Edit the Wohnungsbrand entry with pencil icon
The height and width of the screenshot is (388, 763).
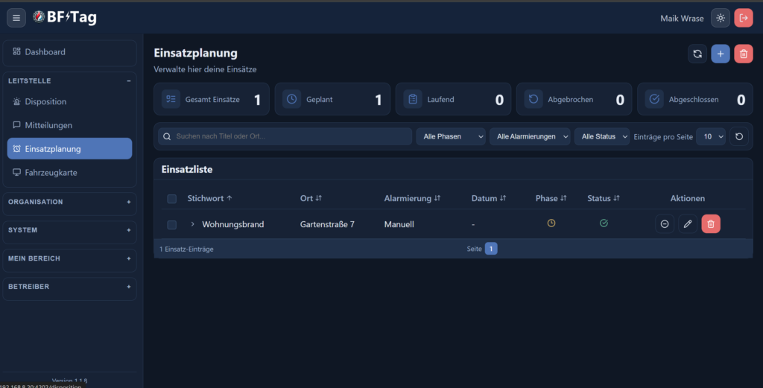(688, 224)
